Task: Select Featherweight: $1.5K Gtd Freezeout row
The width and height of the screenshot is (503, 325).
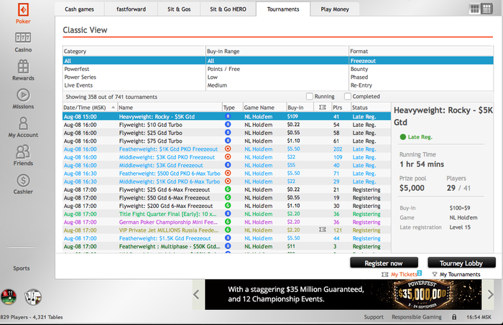Action: [226, 238]
